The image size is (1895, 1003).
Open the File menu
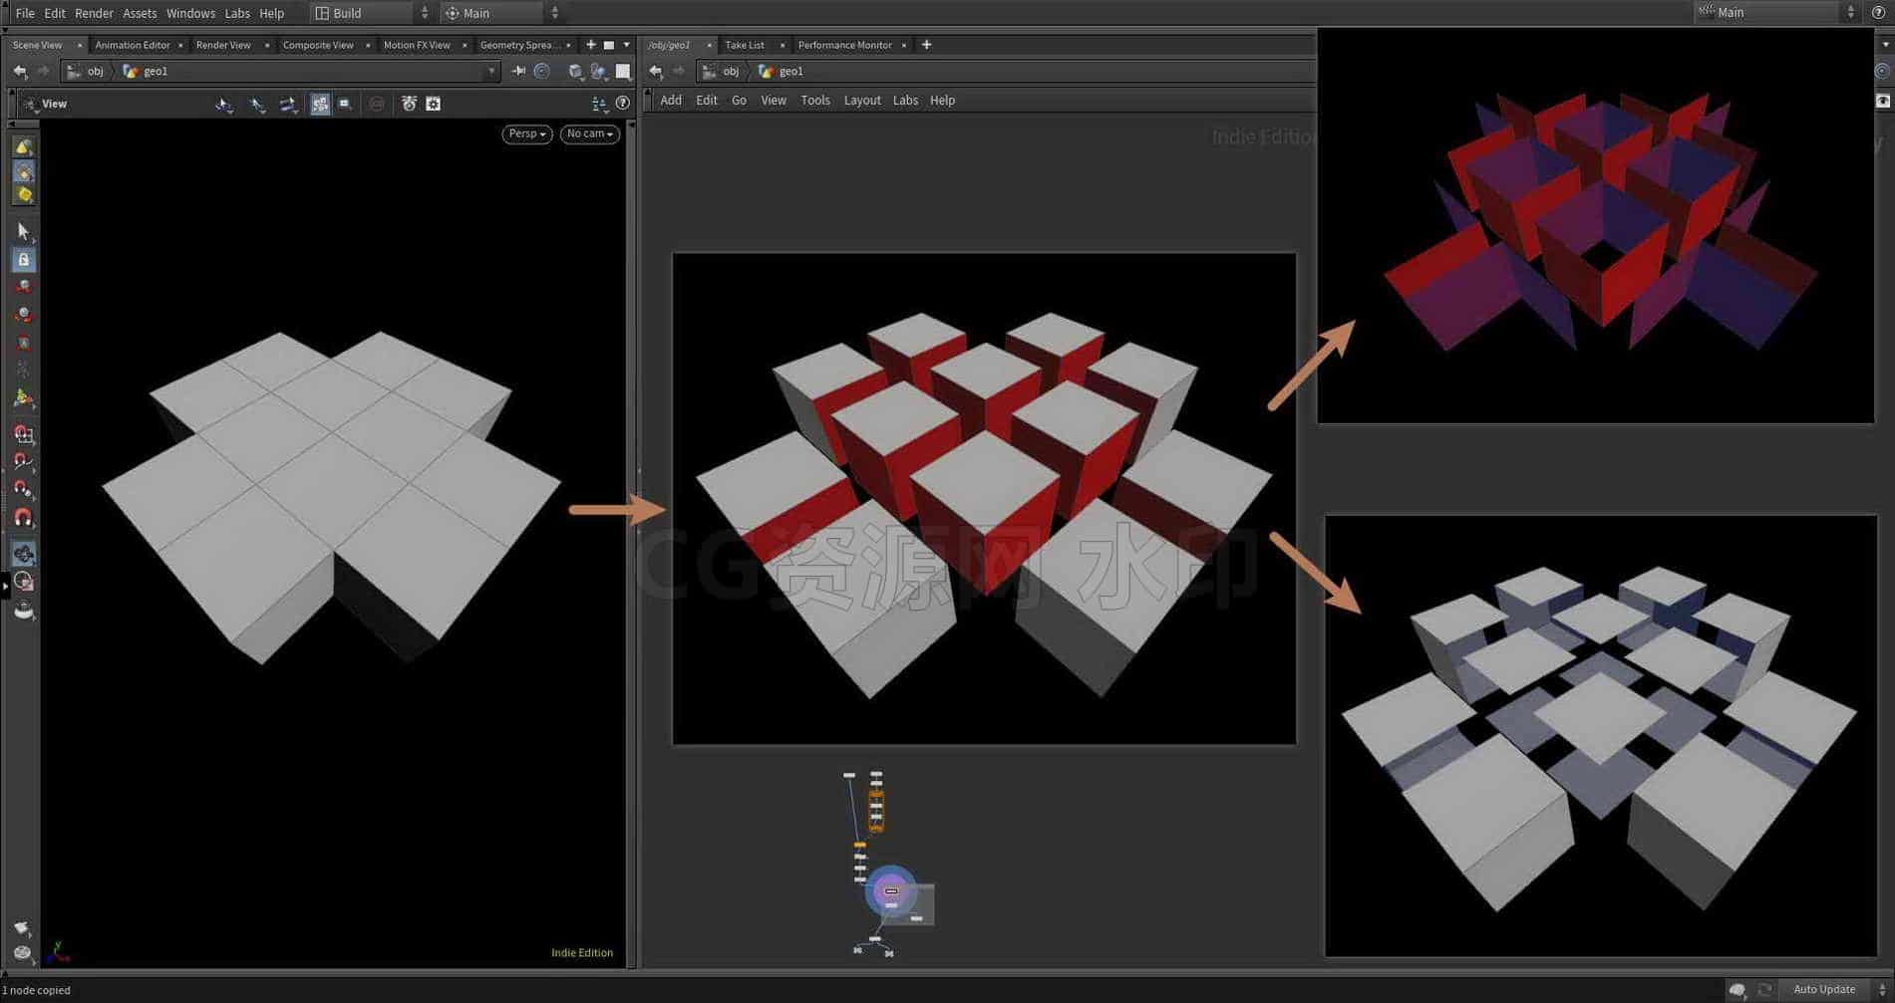coord(25,13)
